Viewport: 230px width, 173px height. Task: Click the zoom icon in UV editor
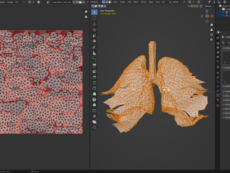pyautogui.click(x=86, y=12)
